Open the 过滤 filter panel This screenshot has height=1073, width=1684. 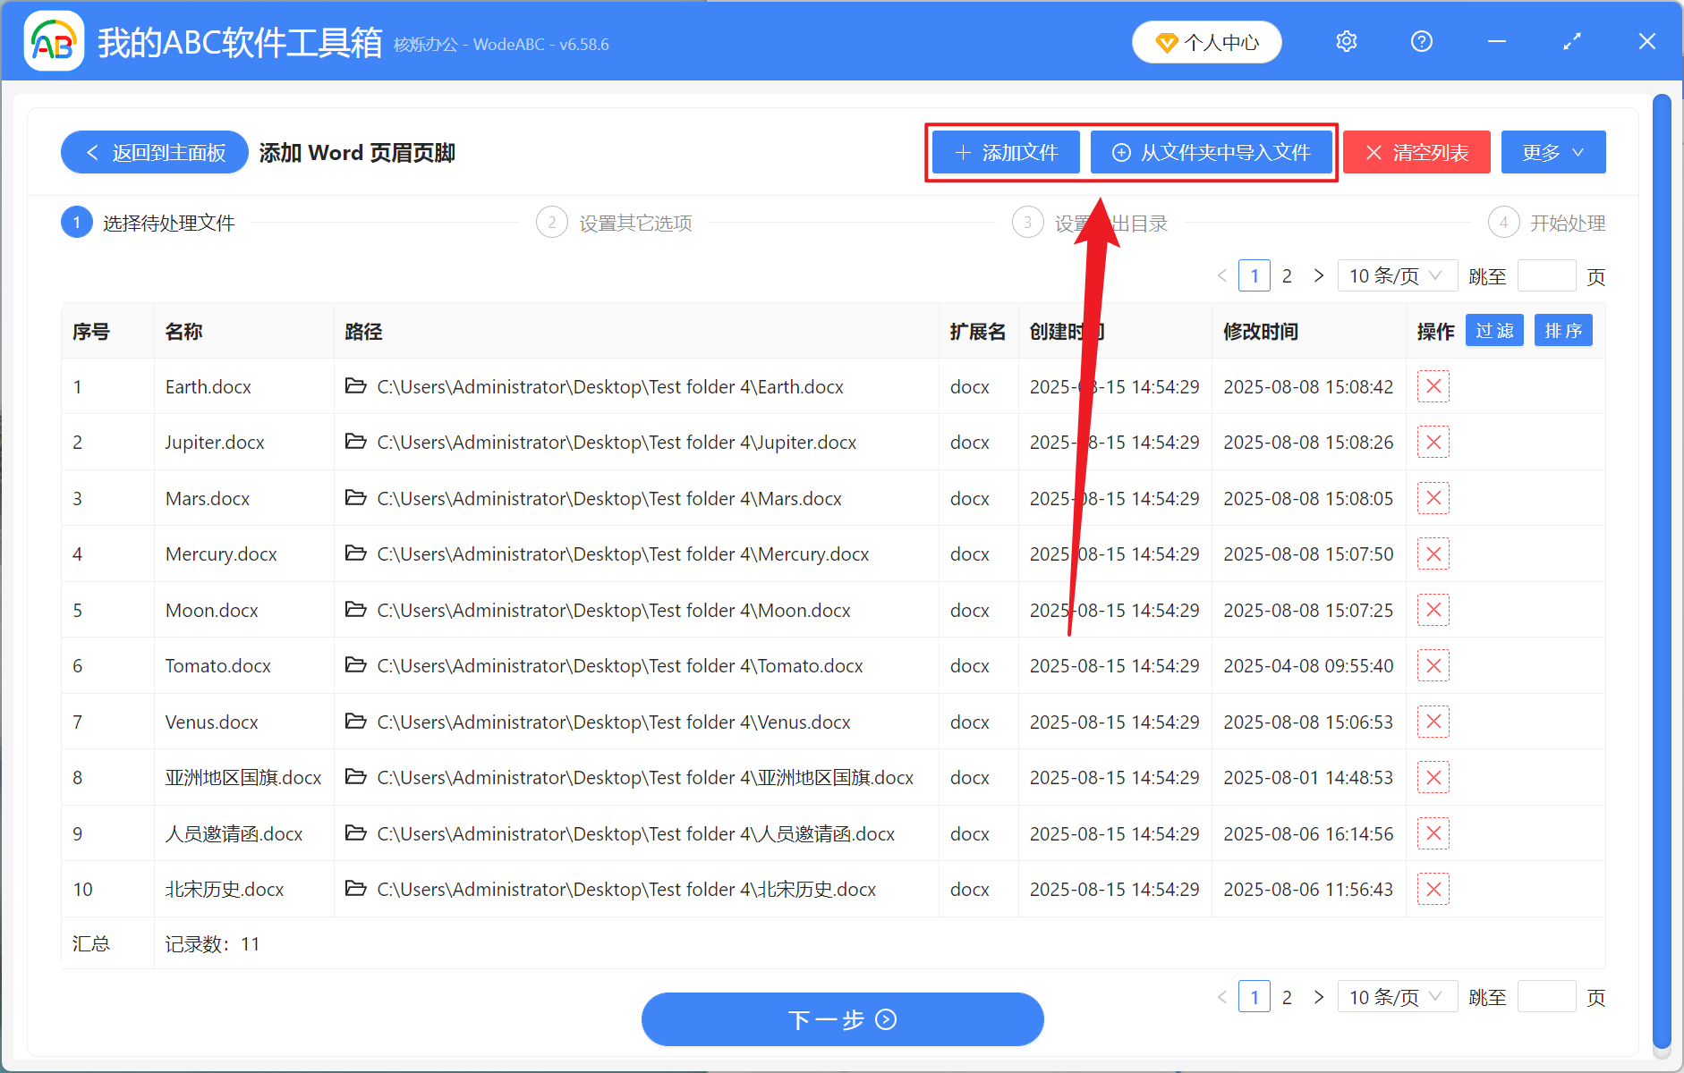[1493, 330]
